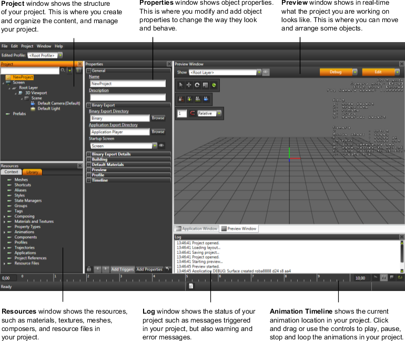The width and height of the screenshot is (405, 341).
Task: Open the Edited Profile dropdown
Action: (60, 55)
